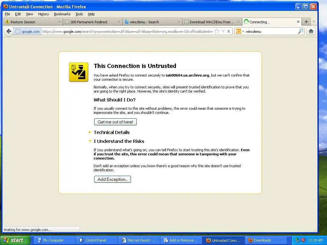Switch to Downloads taskbar window
This screenshot has height=245, width=327.
coord(265,240)
